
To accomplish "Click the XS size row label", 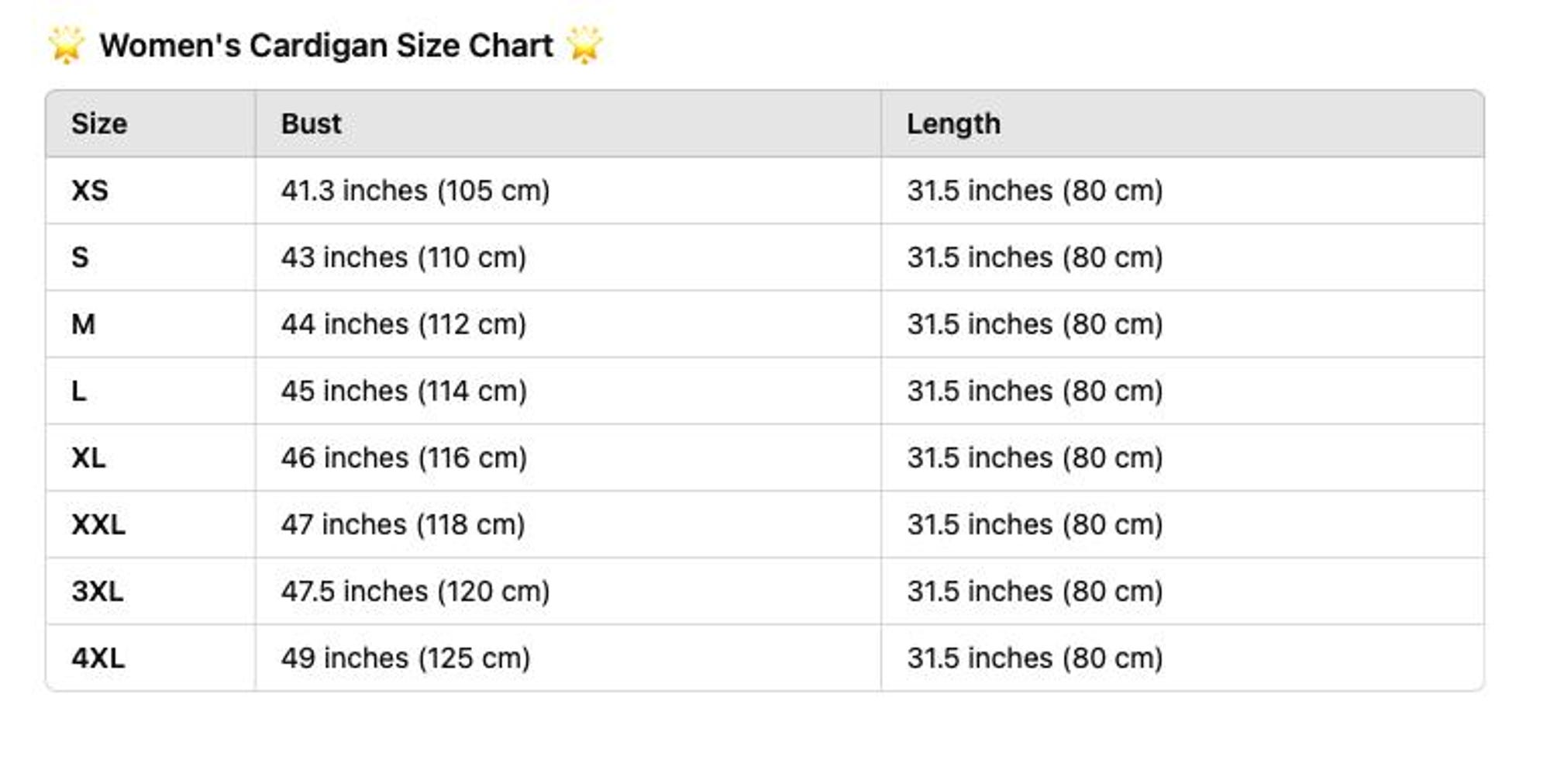I will coord(90,191).
